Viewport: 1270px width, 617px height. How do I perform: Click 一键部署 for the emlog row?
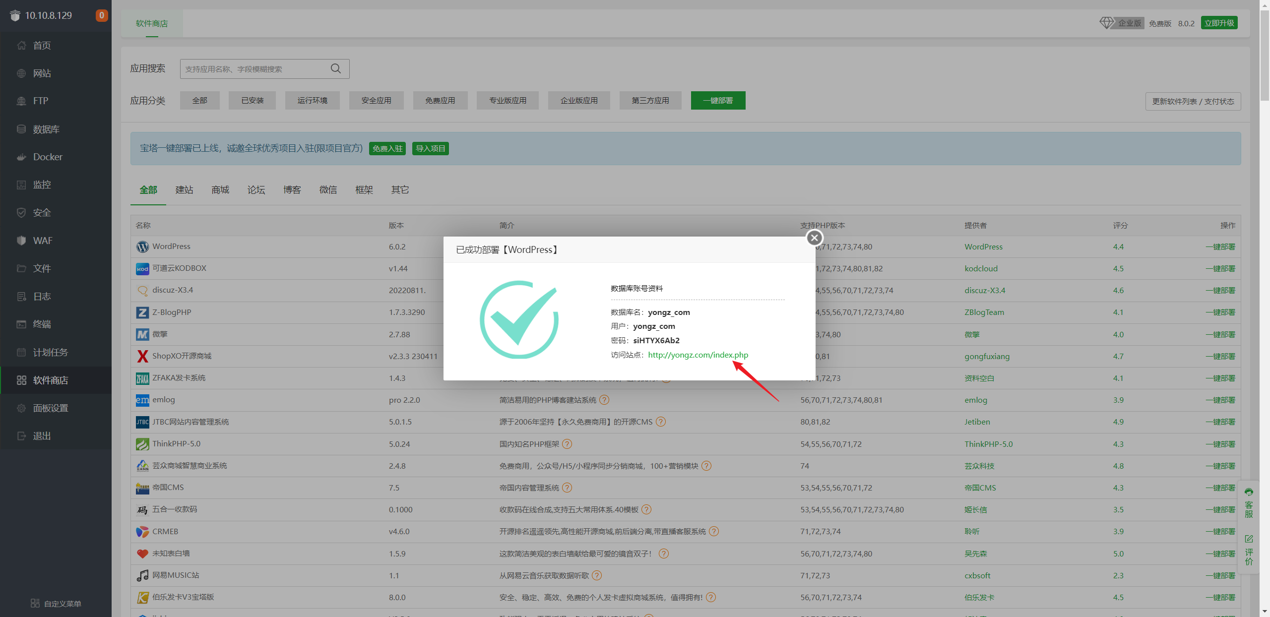click(1220, 400)
